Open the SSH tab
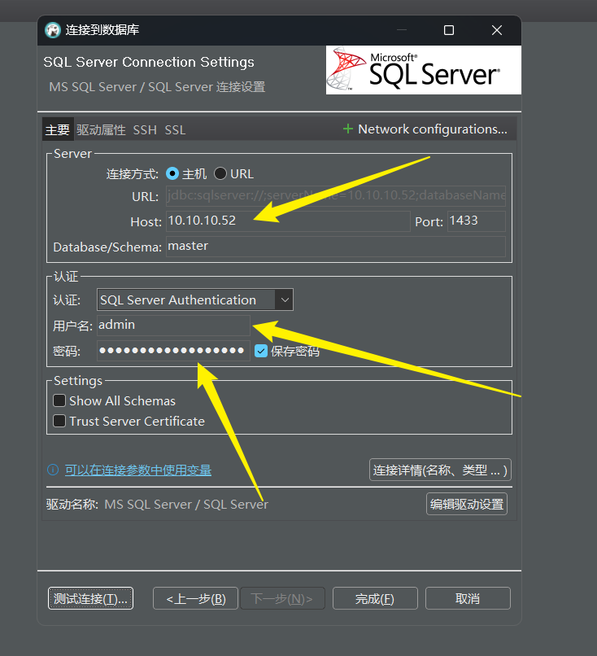 click(145, 129)
